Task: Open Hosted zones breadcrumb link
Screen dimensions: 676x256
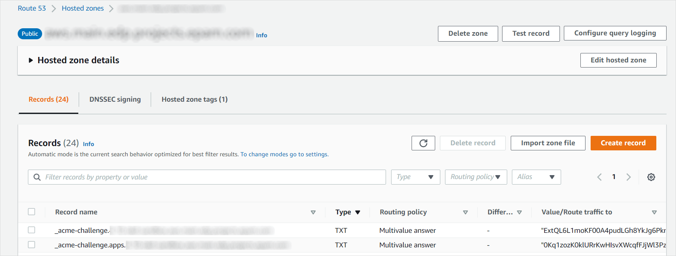Action: pyautogui.click(x=83, y=8)
